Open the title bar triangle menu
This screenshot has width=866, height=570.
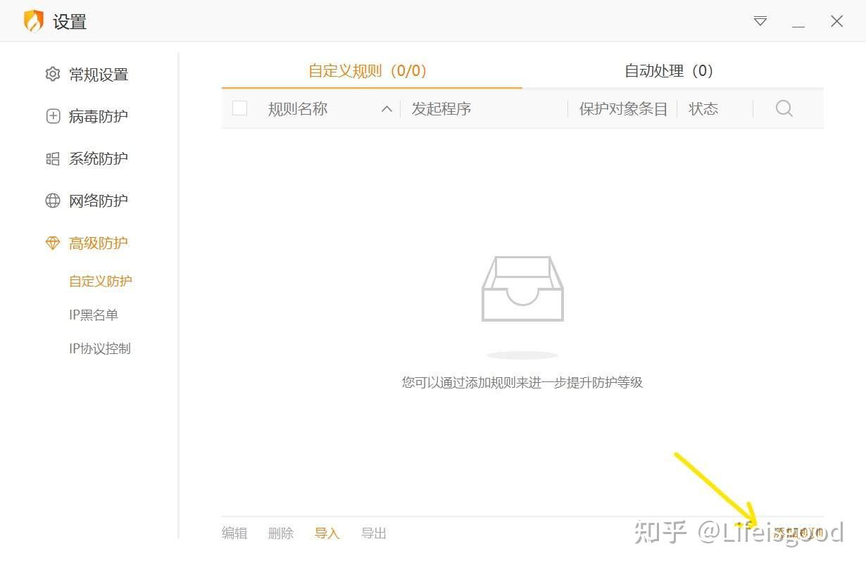(x=760, y=21)
